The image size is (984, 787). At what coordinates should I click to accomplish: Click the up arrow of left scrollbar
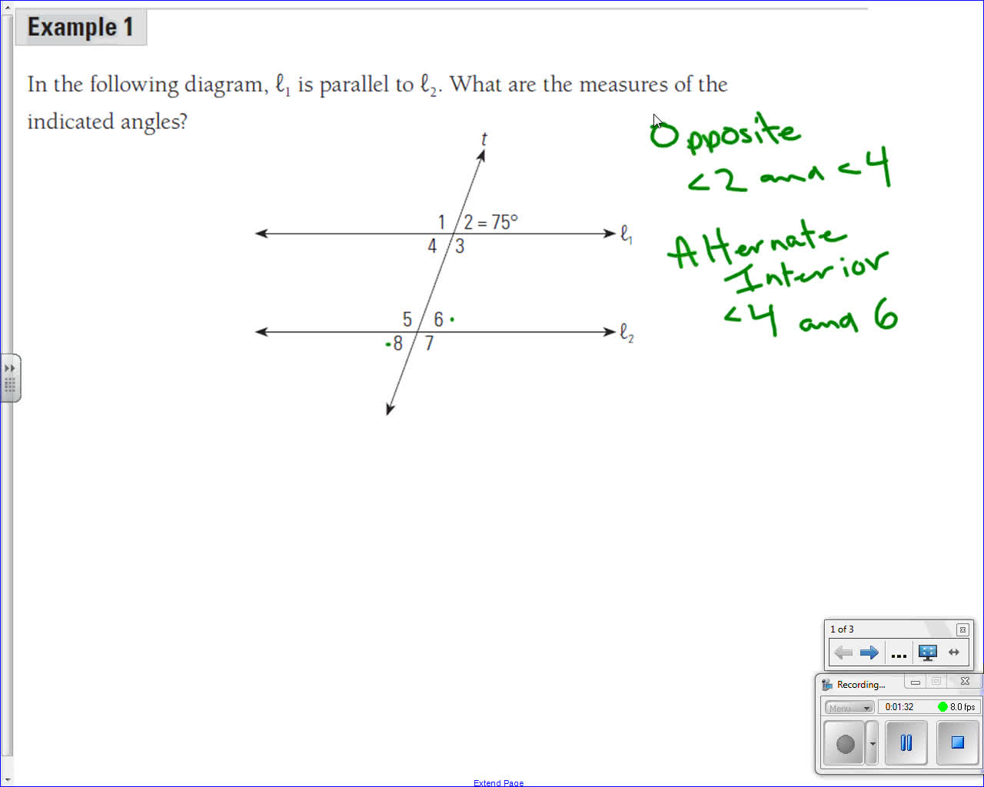point(7,7)
